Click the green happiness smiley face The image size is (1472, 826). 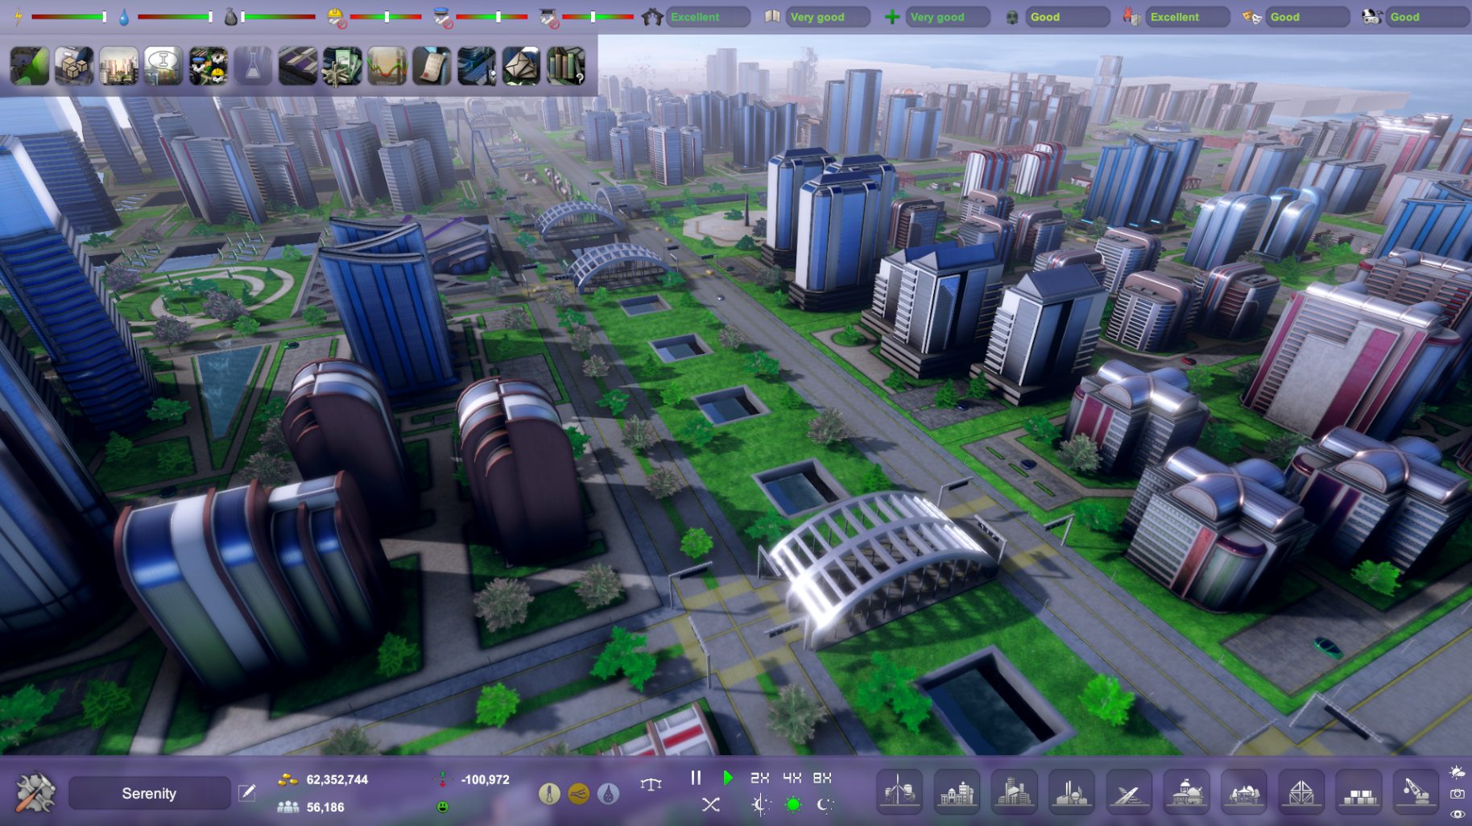(443, 807)
